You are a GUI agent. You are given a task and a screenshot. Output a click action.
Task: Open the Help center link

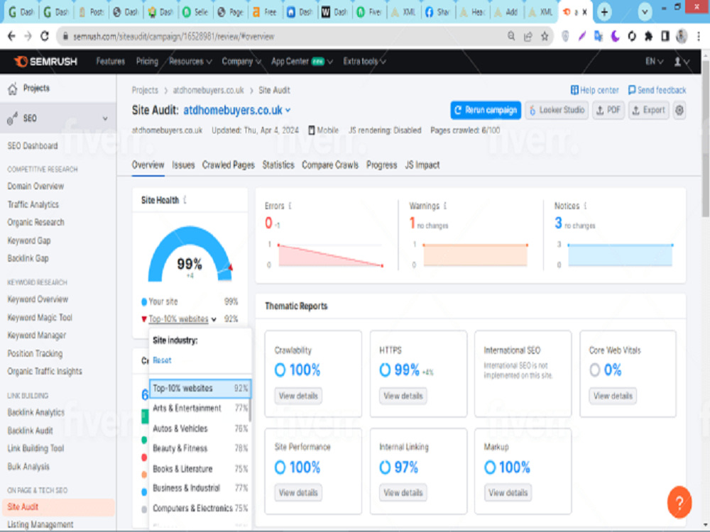[x=594, y=90]
